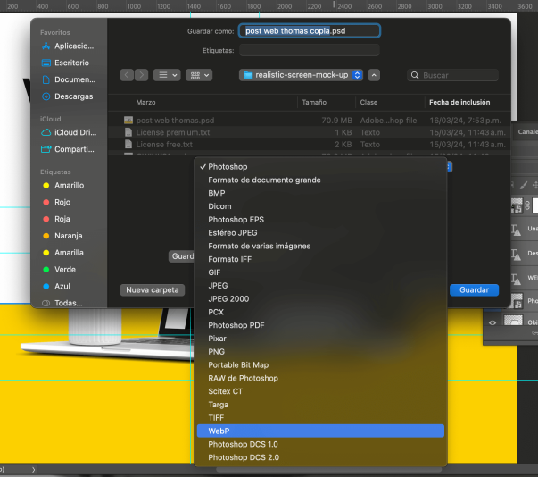Image resolution: width=538 pixels, height=477 pixels.
Task: Choose PNG from format list
Action: click(216, 352)
